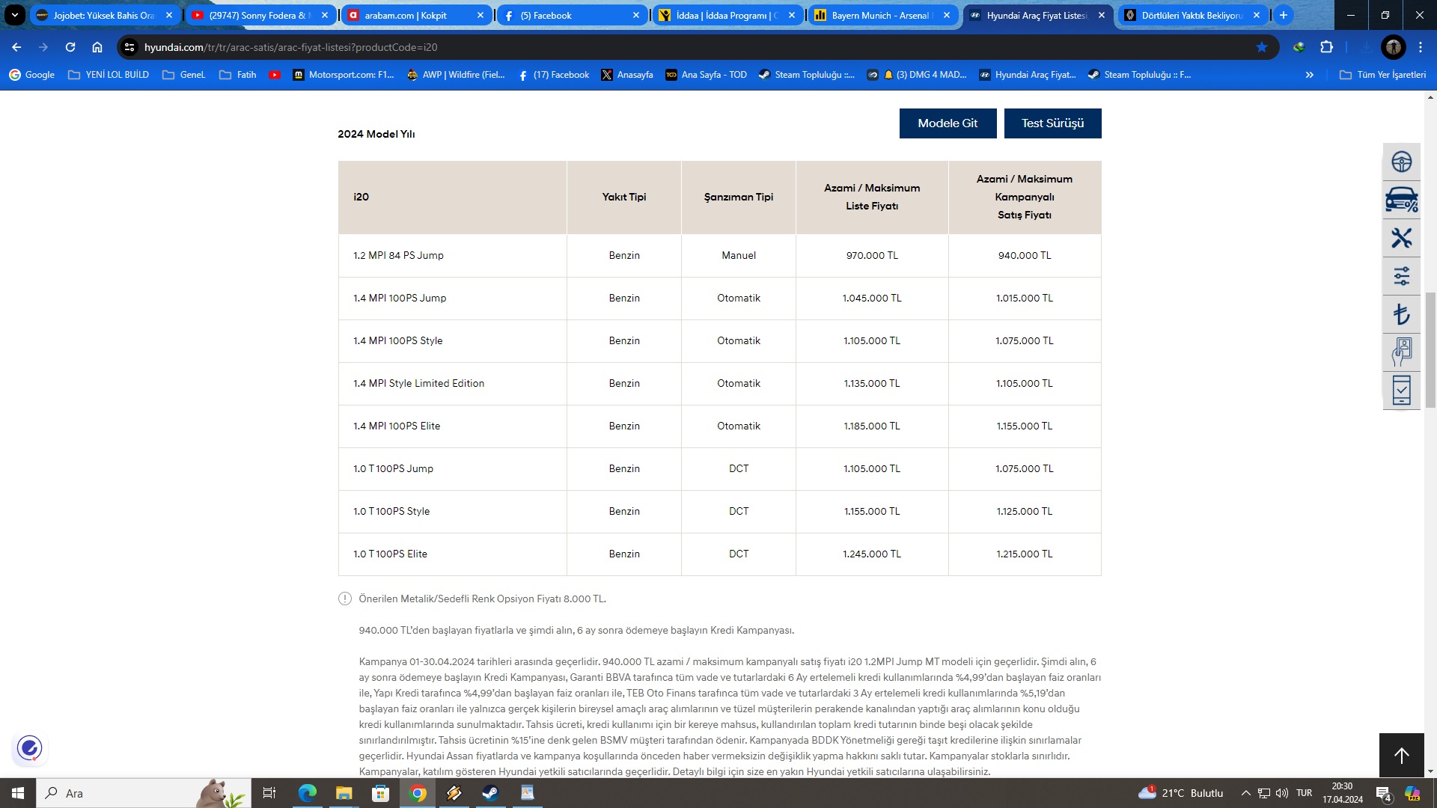This screenshot has width=1437, height=808.
Task: Open File Explorer from taskbar
Action: [x=344, y=793]
